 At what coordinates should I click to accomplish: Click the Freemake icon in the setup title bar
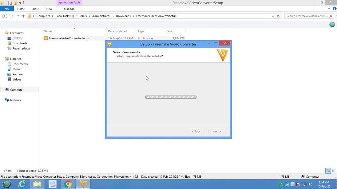110,44
